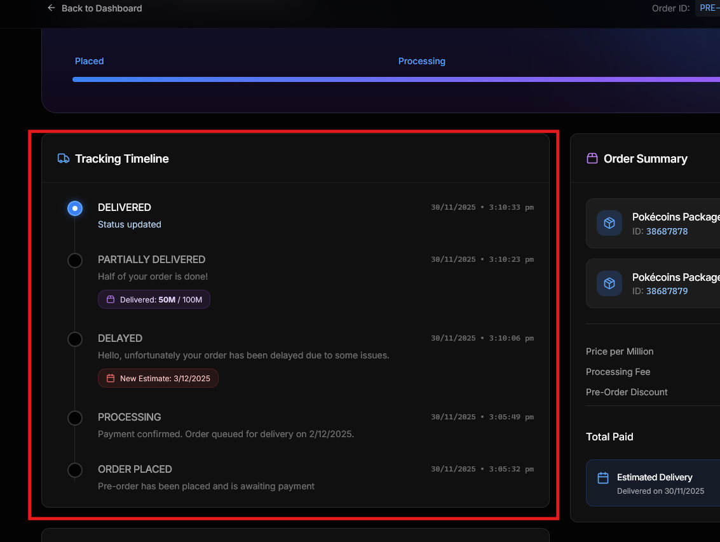The image size is (720, 542).
Task: Click the PROCESSING status title in timeline
Action: click(130, 417)
